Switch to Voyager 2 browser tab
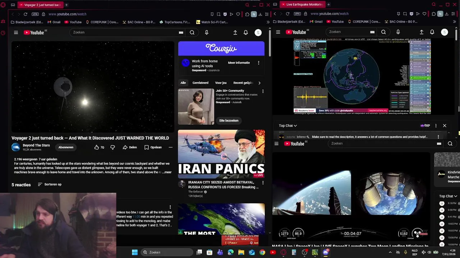The width and height of the screenshot is (460, 258). (x=40, y=5)
